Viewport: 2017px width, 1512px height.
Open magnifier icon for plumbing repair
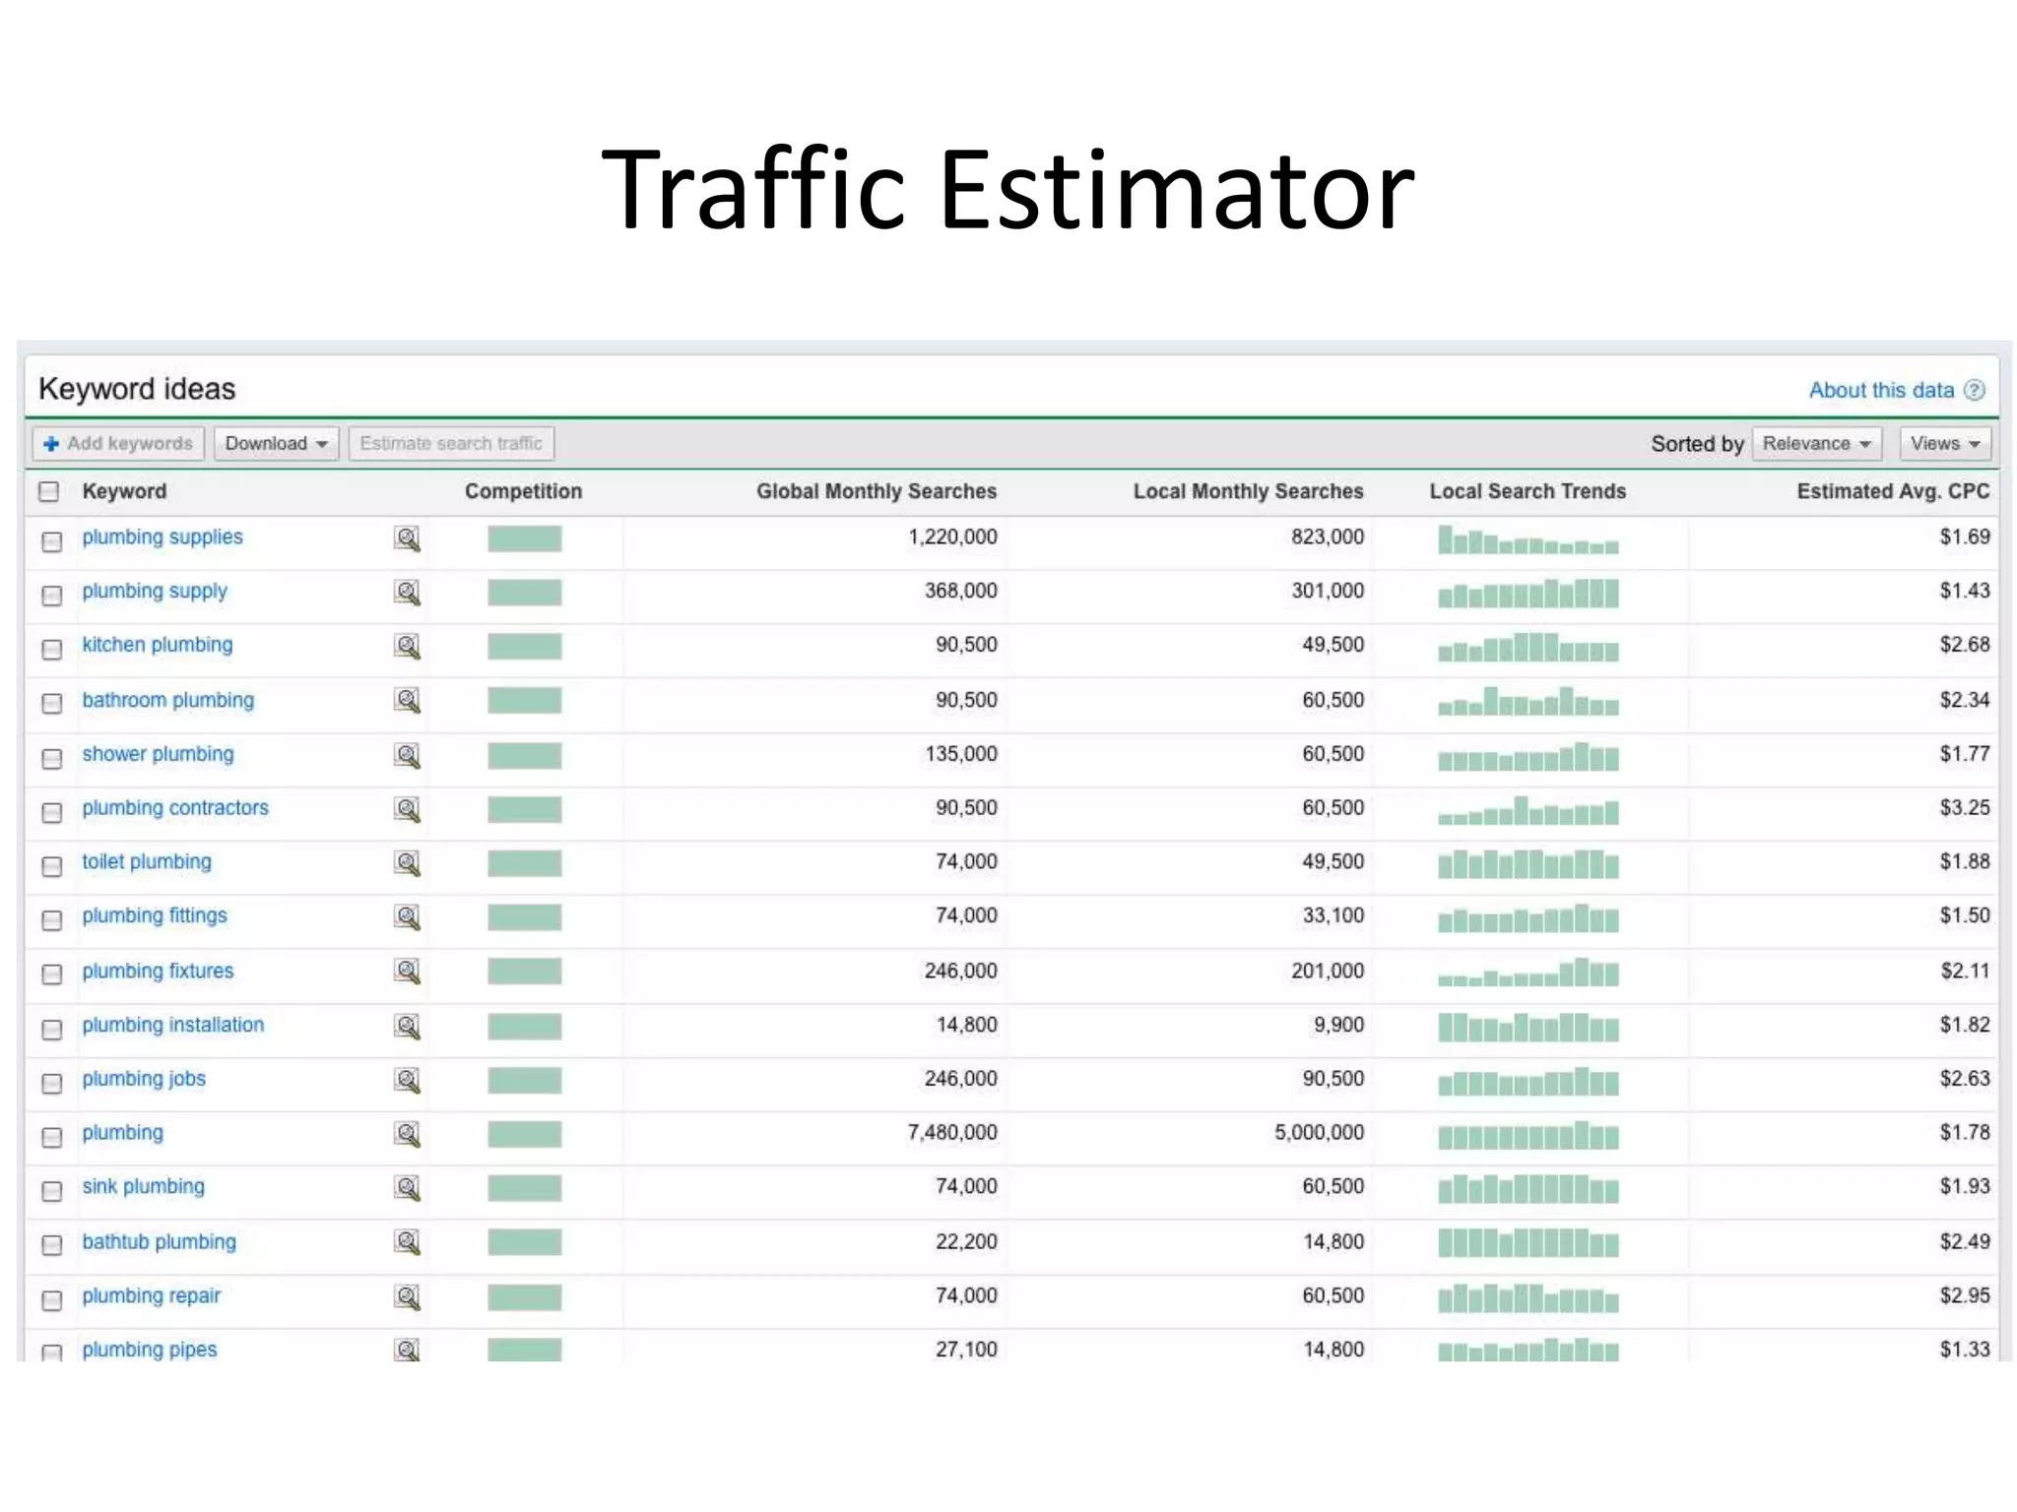[407, 1297]
